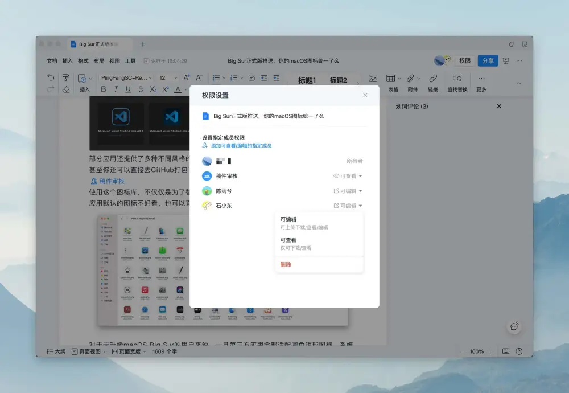Click the numbered list icon
This screenshot has width=569, height=393.
(x=234, y=77)
